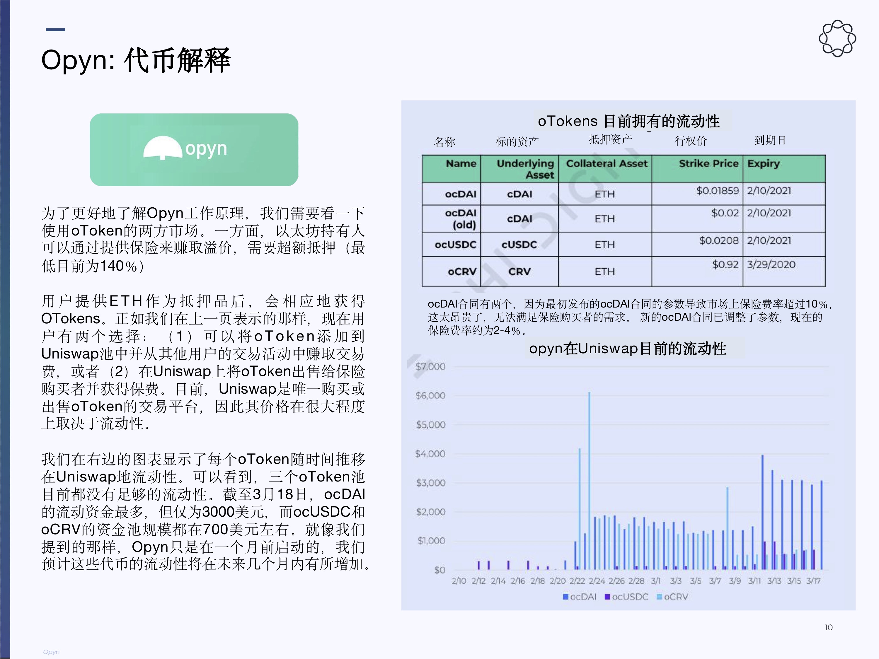Select the chart title "opyn在Uniswap目前的流动性"
The width and height of the screenshot is (879, 659).
pyautogui.click(x=628, y=348)
